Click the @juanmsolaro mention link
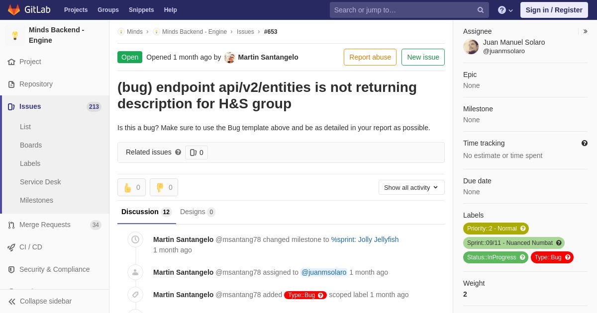Viewport: 597px width, 313px height. click(324, 272)
